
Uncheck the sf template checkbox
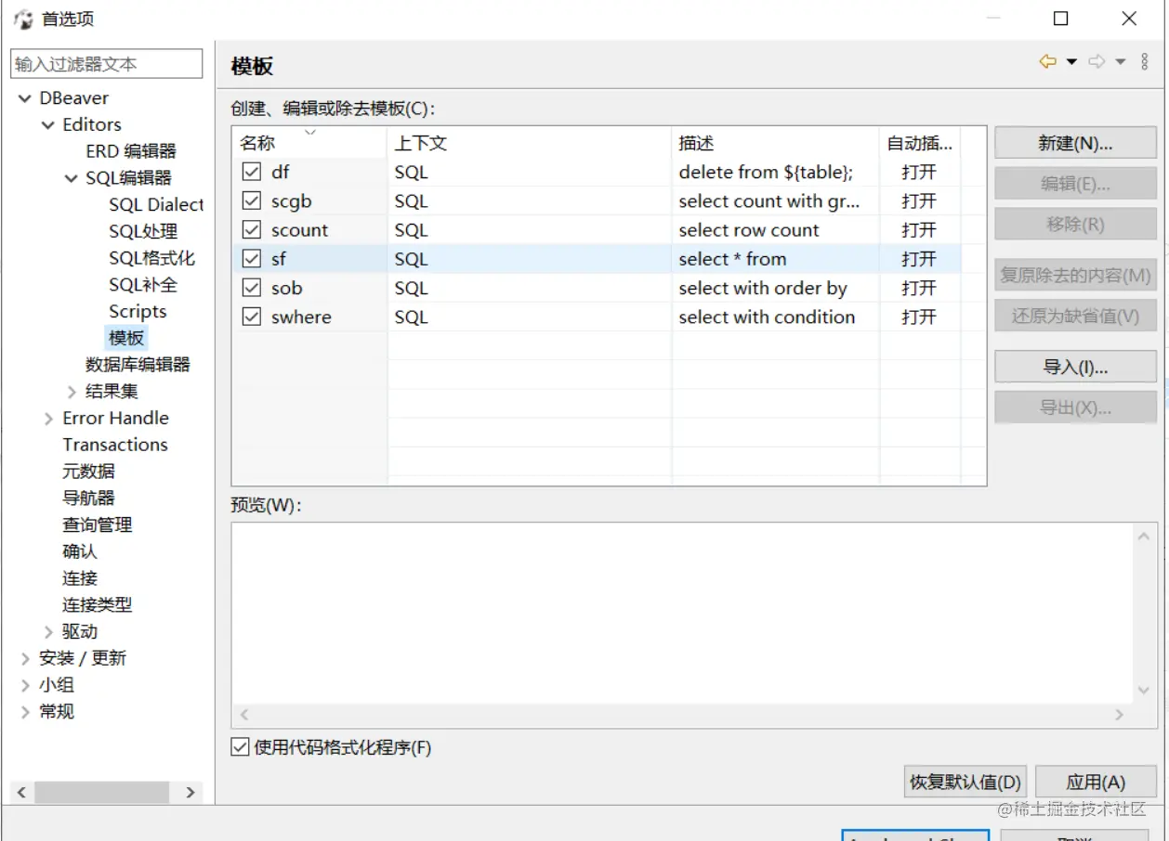251,259
